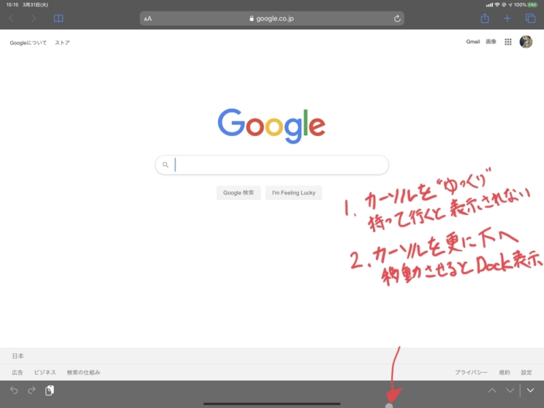
Task: Click the magnifier icon in search box
Action: click(x=165, y=165)
